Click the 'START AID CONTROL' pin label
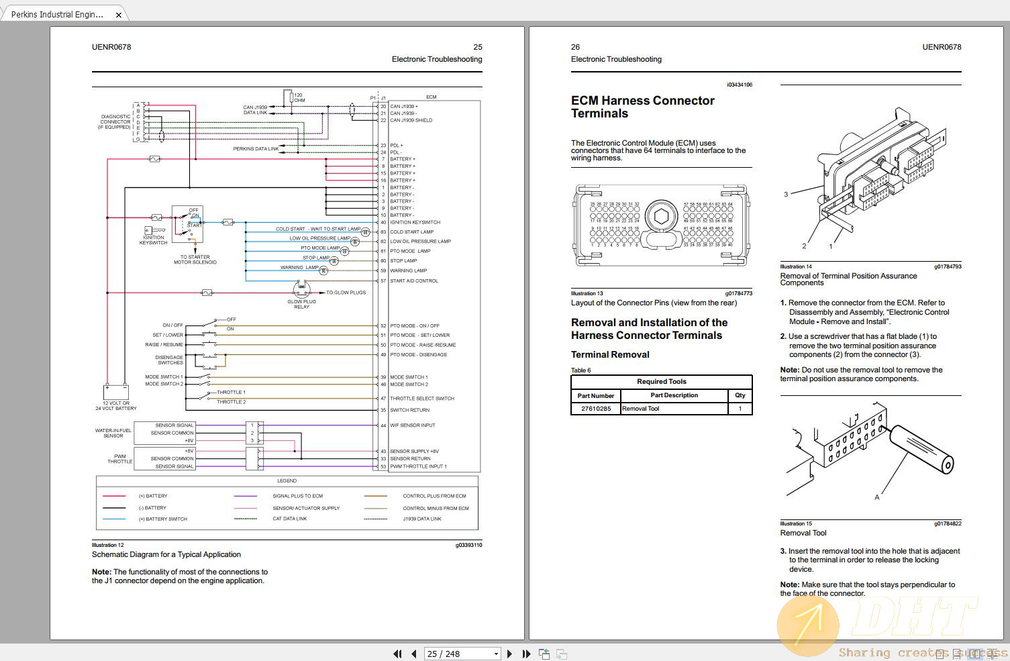 pos(414,281)
